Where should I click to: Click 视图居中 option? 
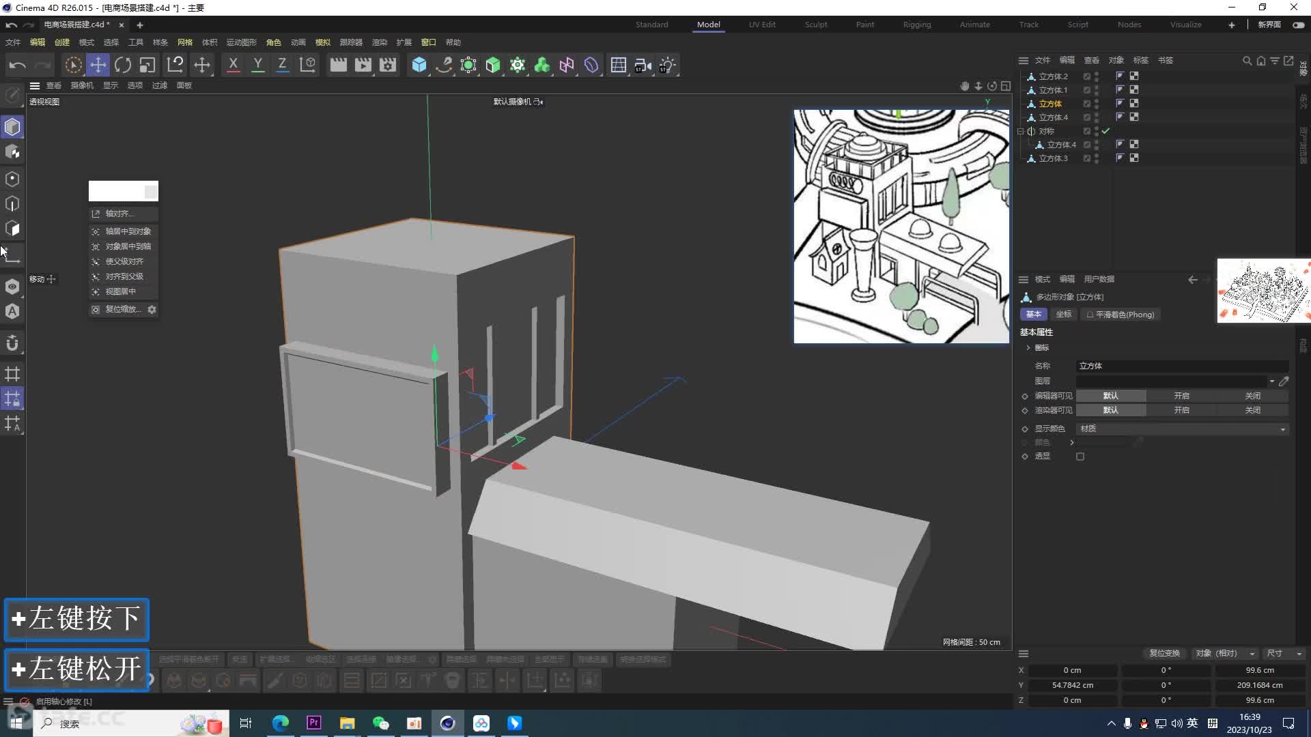[x=124, y=291]
